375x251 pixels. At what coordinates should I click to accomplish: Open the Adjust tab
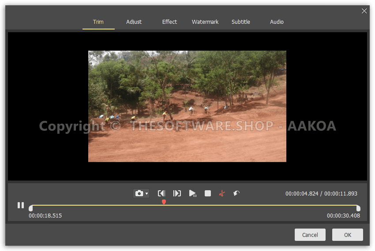(x=134, y=22)
